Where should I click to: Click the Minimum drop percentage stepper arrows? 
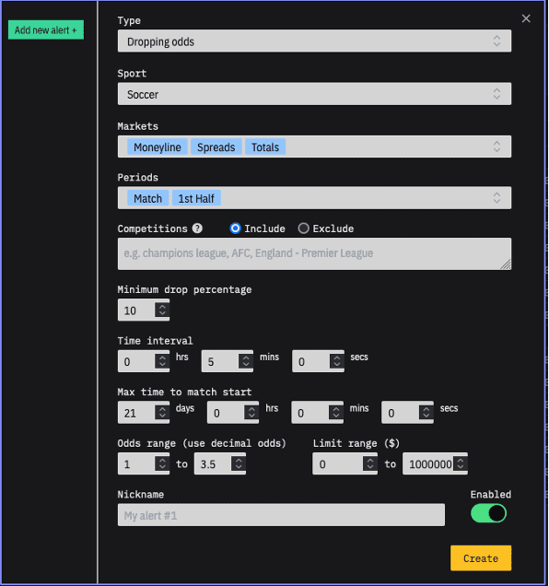(x=162, y=310)
